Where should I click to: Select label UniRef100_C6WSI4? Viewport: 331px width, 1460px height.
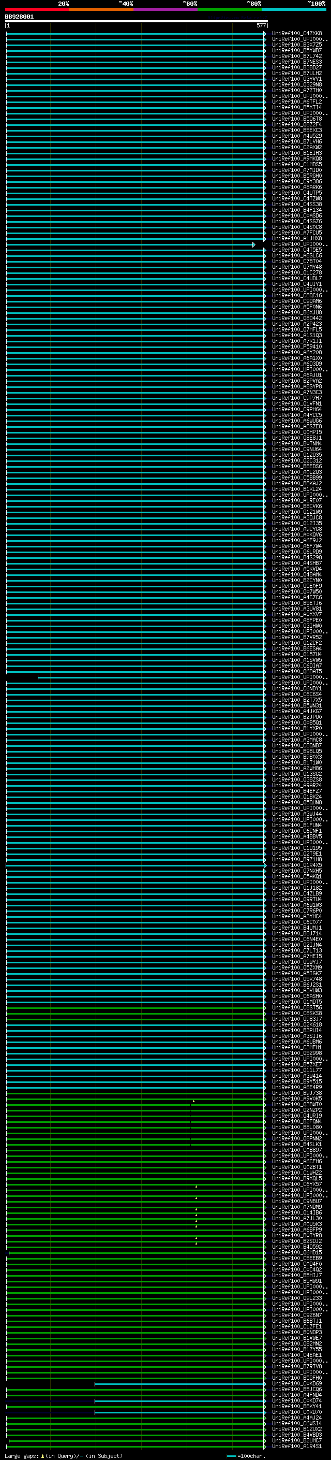pyautogui.click(x=296, y=1423)
